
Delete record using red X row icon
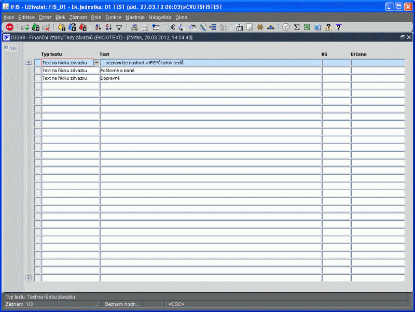(46, 27)
